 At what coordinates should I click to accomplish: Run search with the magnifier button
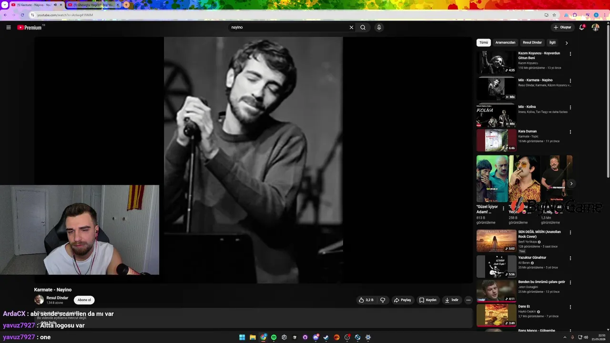point(363,27)
